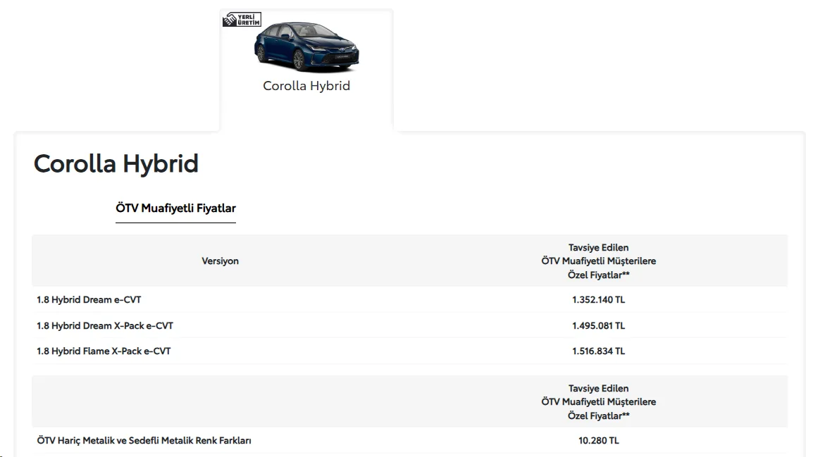Switch to ÖTV Muafiyetli Fiyatlar tab
The width and height of the screenshot is (813, 457).
pos(175,208)
